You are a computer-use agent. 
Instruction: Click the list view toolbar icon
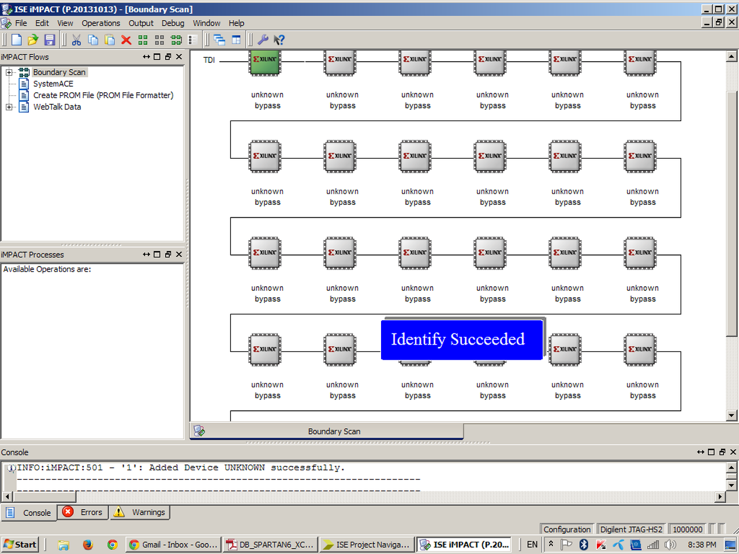coord(193,40)
